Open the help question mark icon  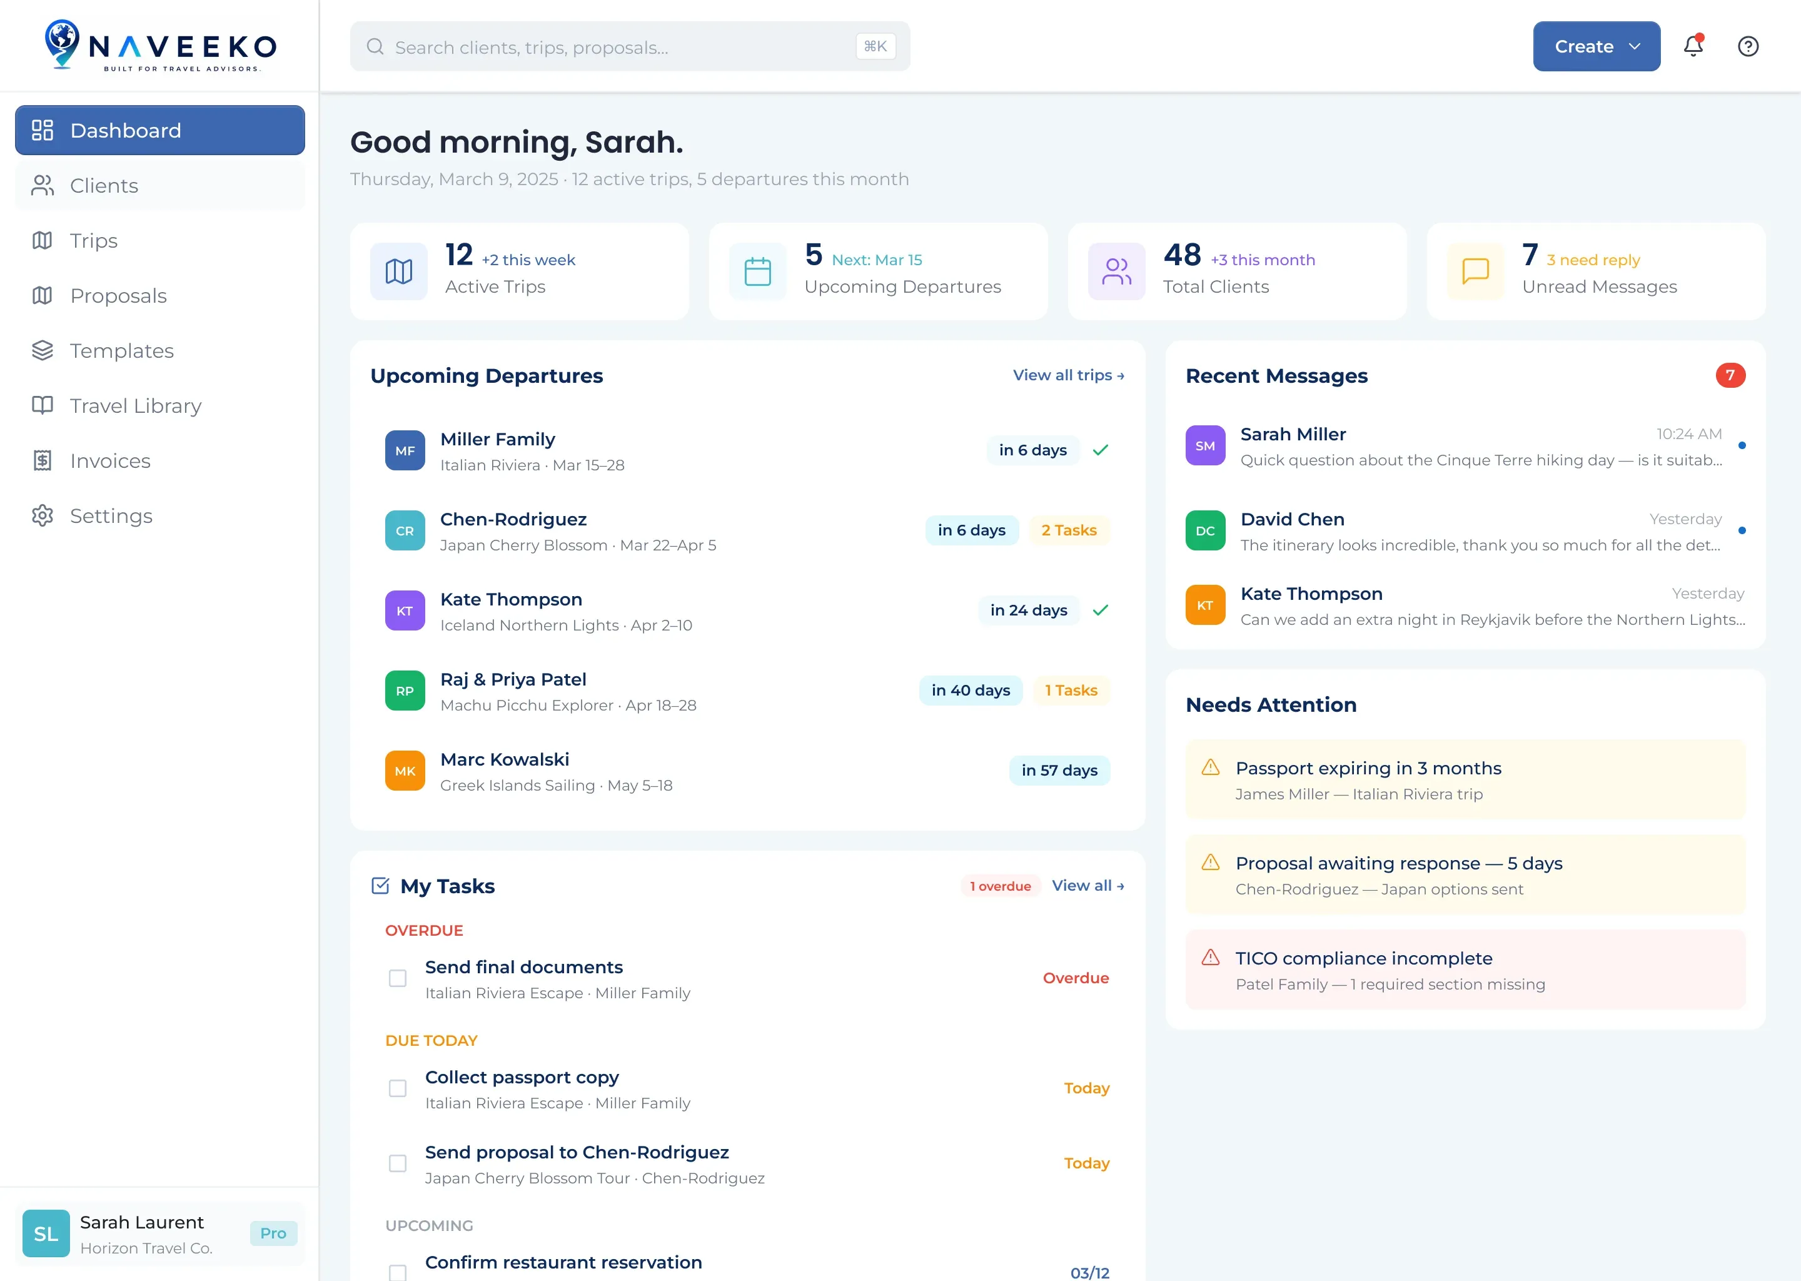1747,46
